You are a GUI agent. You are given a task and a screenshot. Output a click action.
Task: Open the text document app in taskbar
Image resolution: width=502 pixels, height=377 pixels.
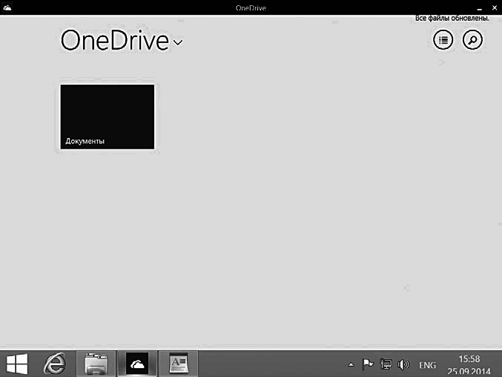point(179,364)
